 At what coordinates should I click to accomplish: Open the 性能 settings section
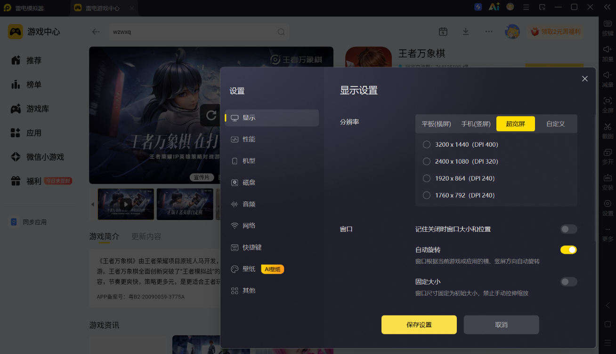272,139
